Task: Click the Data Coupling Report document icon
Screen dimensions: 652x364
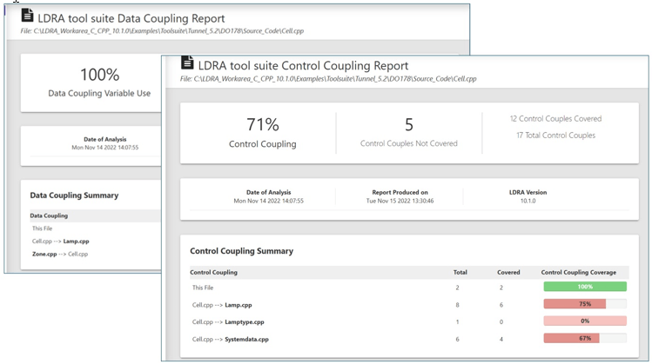Action: (x=28, y=16)
